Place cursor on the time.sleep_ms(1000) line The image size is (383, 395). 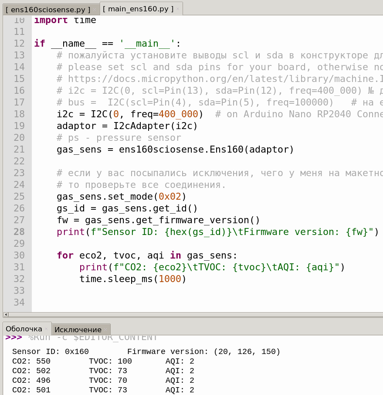(x=133, y=279)
